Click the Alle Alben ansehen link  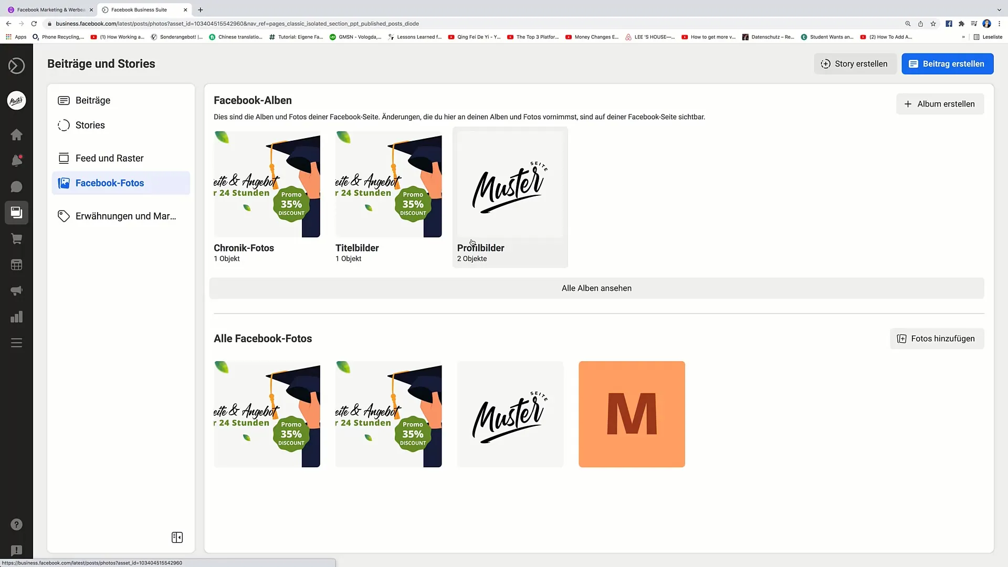pyautogui.click(x=597, y=288)
